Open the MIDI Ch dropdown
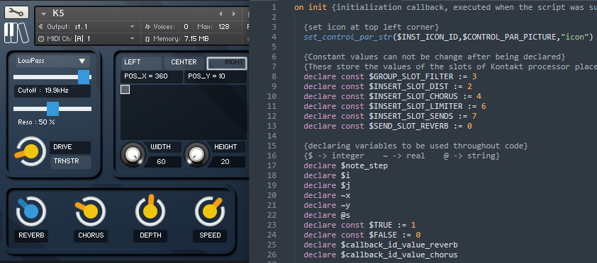 [x=87, y=39]
